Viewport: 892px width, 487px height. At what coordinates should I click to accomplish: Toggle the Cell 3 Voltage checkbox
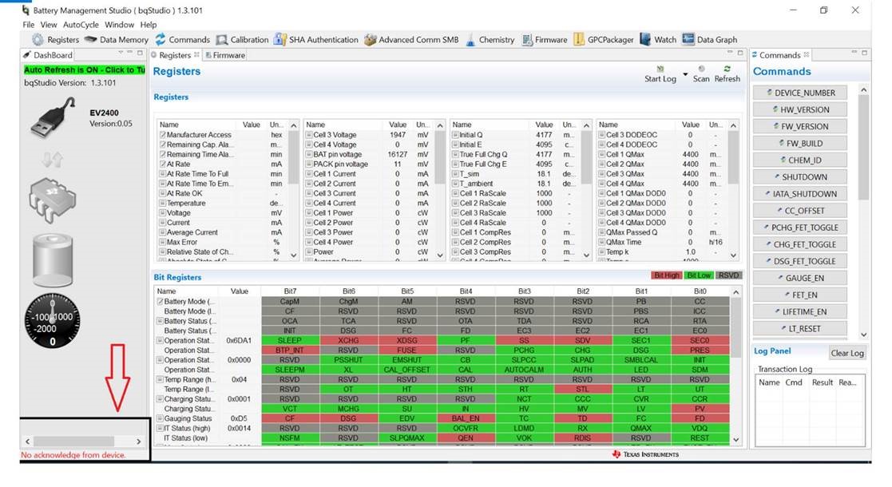309,135
